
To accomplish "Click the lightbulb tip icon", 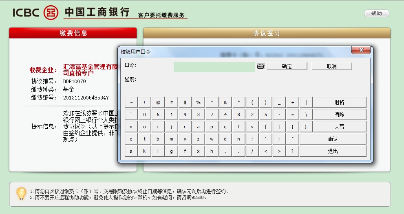I will coord(21,193).
